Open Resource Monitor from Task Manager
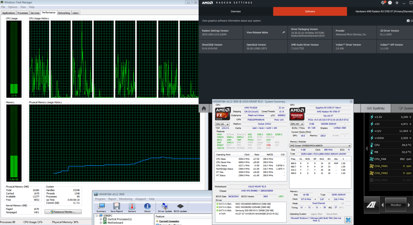The image size is (413, 225). point(63,212)
